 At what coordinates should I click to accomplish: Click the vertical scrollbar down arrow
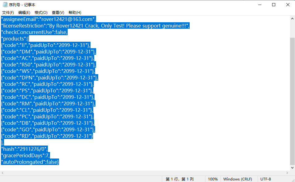(292, 168)
